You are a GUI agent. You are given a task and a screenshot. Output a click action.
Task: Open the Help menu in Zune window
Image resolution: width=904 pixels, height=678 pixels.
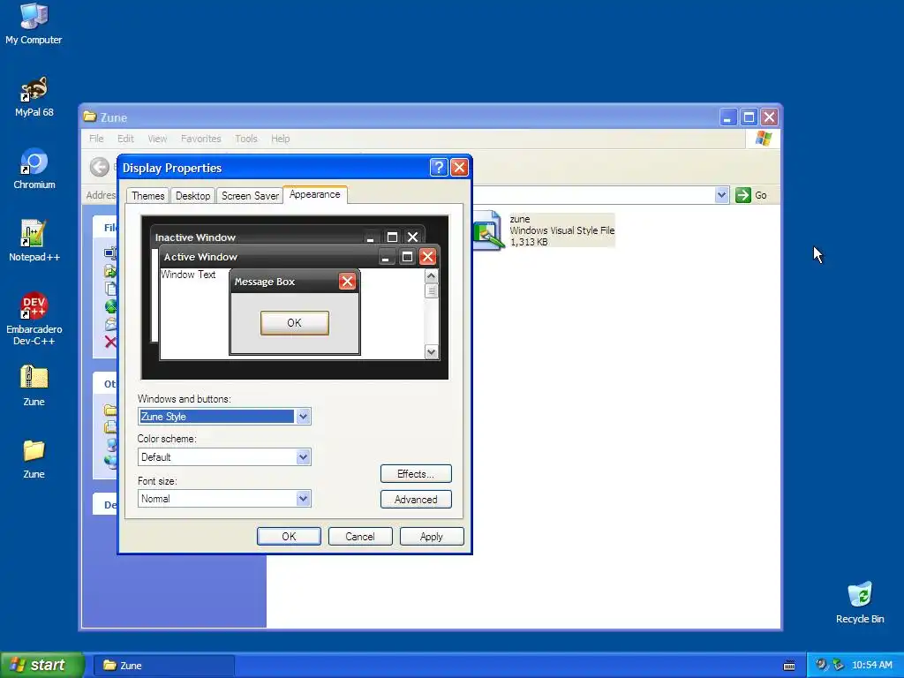pos(280,139)
